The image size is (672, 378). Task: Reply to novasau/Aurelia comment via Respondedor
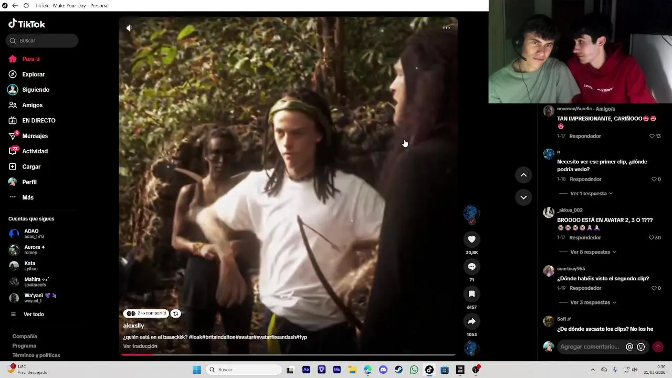tap(585, 136)
